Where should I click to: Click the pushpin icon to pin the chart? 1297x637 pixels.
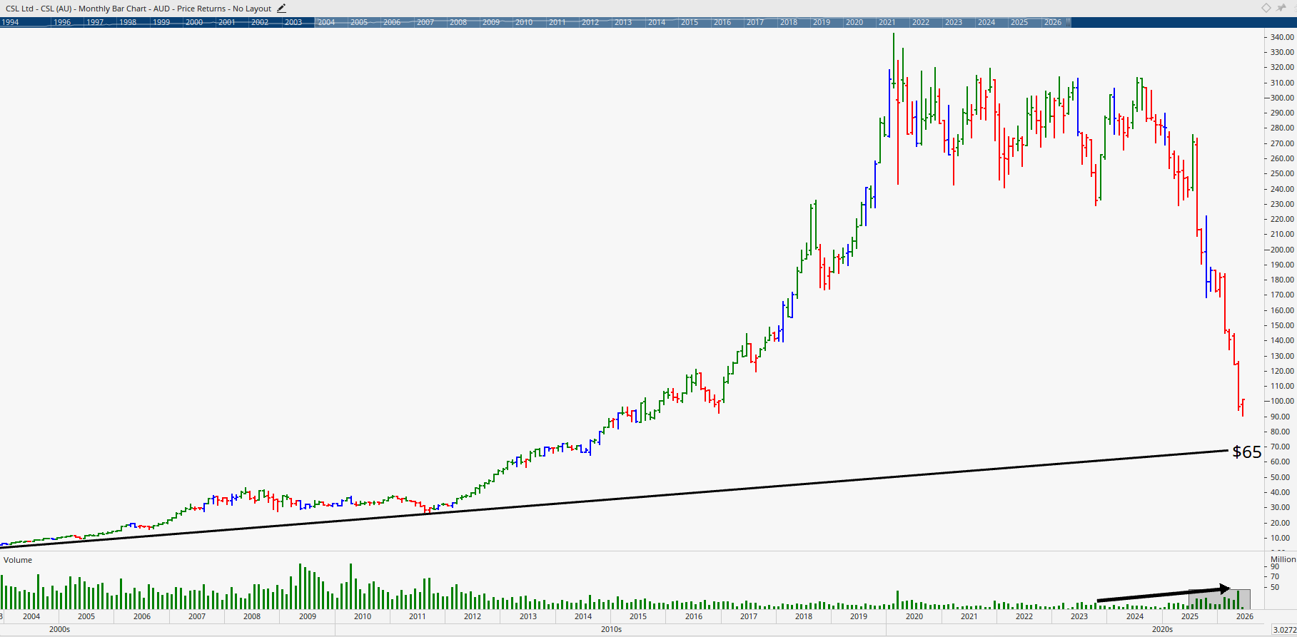pyautogui.click(x=1281, y=8)
